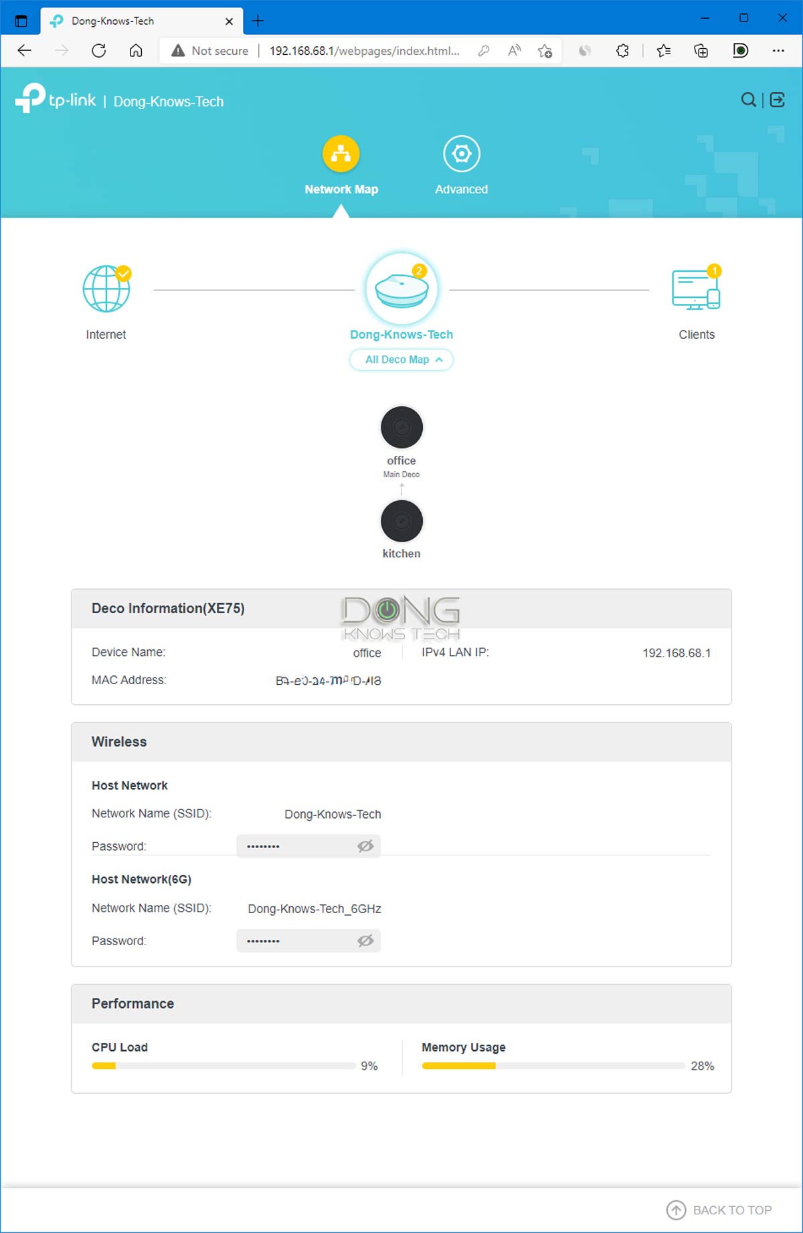Click the Performance section heading
Image resolution: width=803 pixels, height=1233 pixels.
click(x=132, y=1003)
